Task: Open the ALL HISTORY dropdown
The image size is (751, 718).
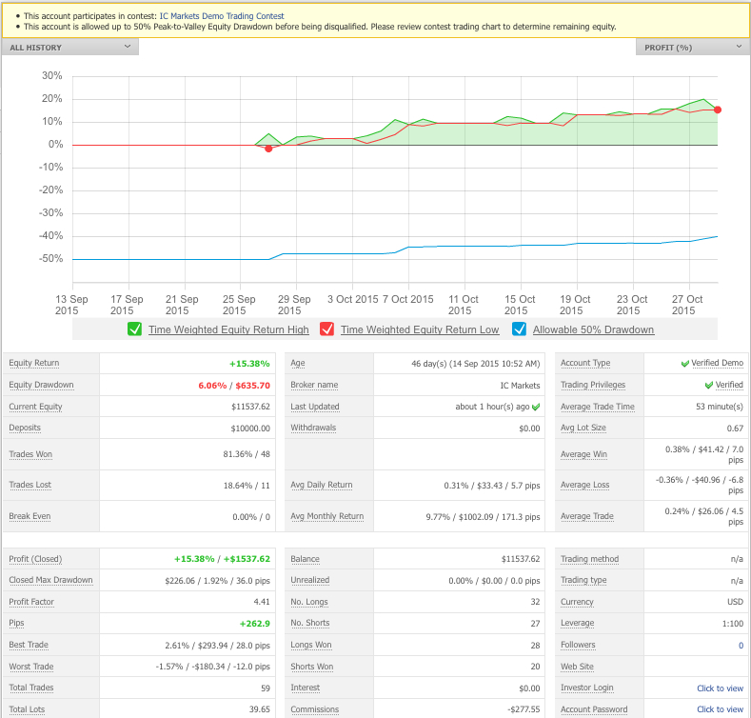Action: tap(70, 47)
